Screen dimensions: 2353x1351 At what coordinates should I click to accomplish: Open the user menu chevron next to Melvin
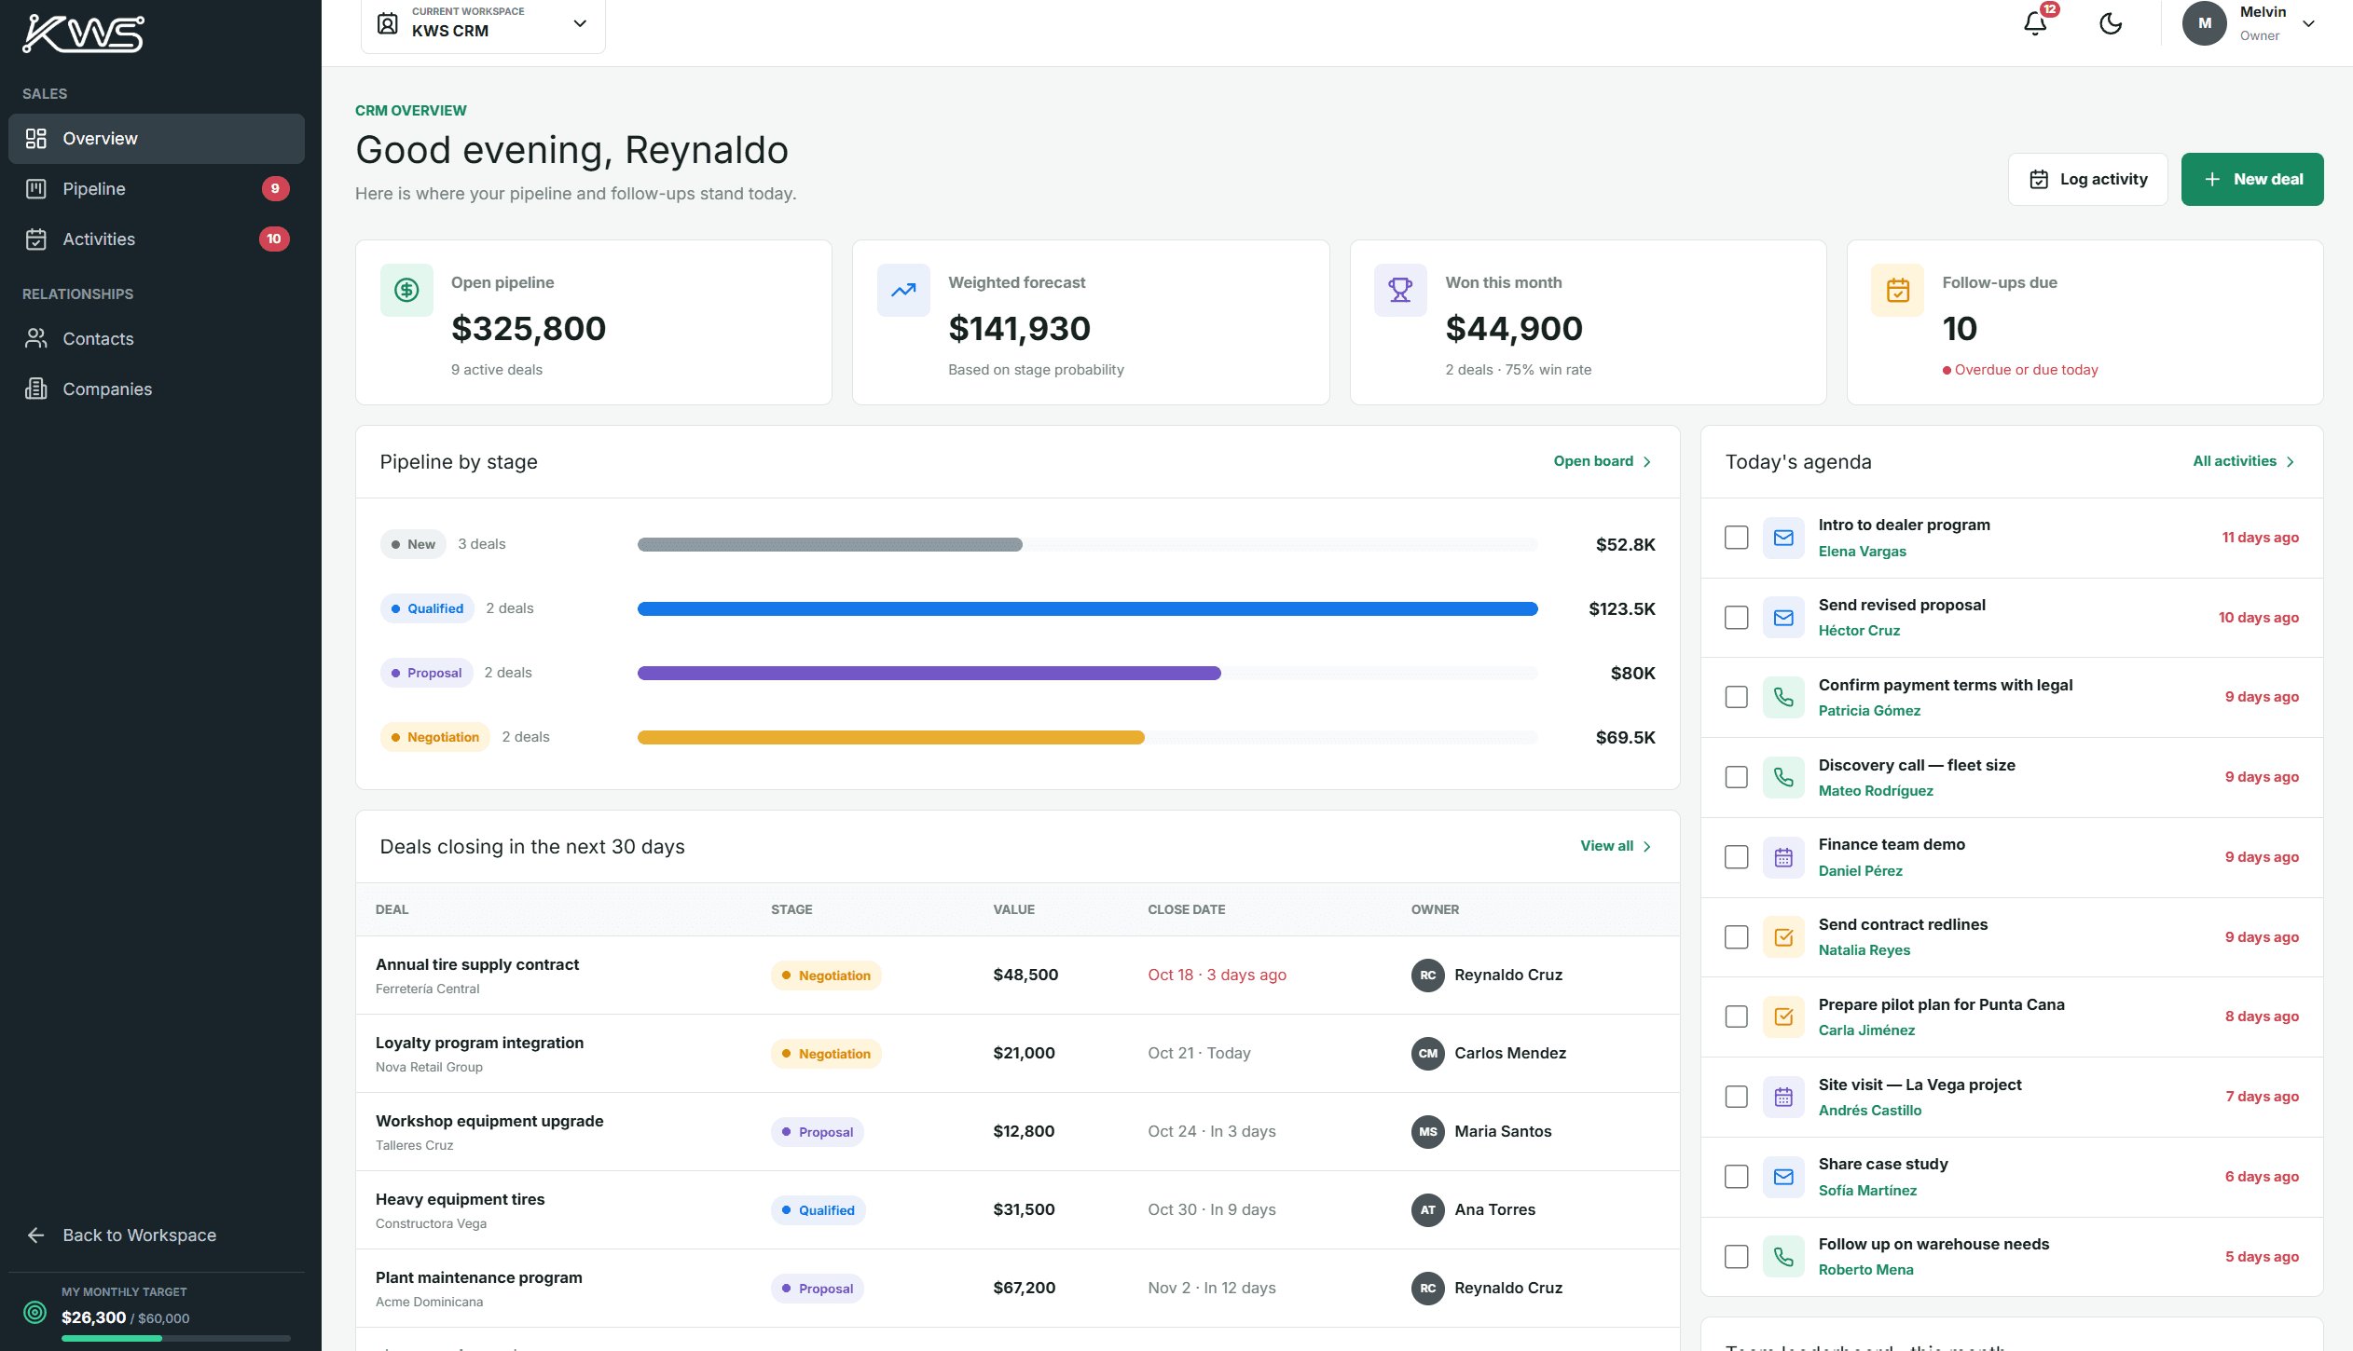click(2308, 23)
